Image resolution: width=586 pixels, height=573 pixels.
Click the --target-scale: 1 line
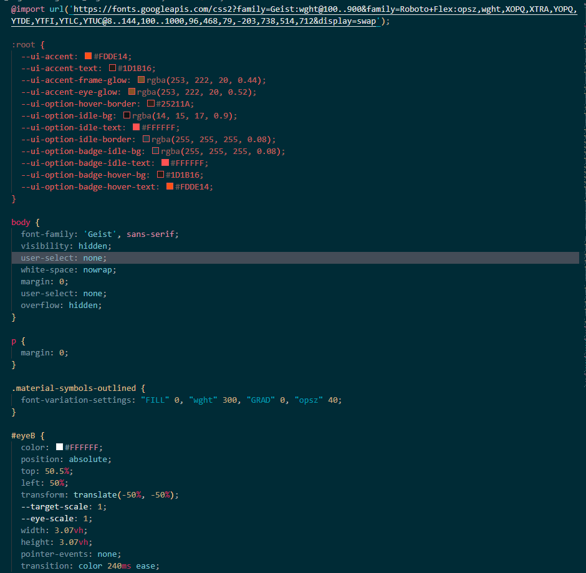(64, 506)
